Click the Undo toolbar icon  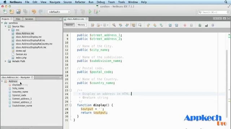pyautogui.click(x=34, y=11)
